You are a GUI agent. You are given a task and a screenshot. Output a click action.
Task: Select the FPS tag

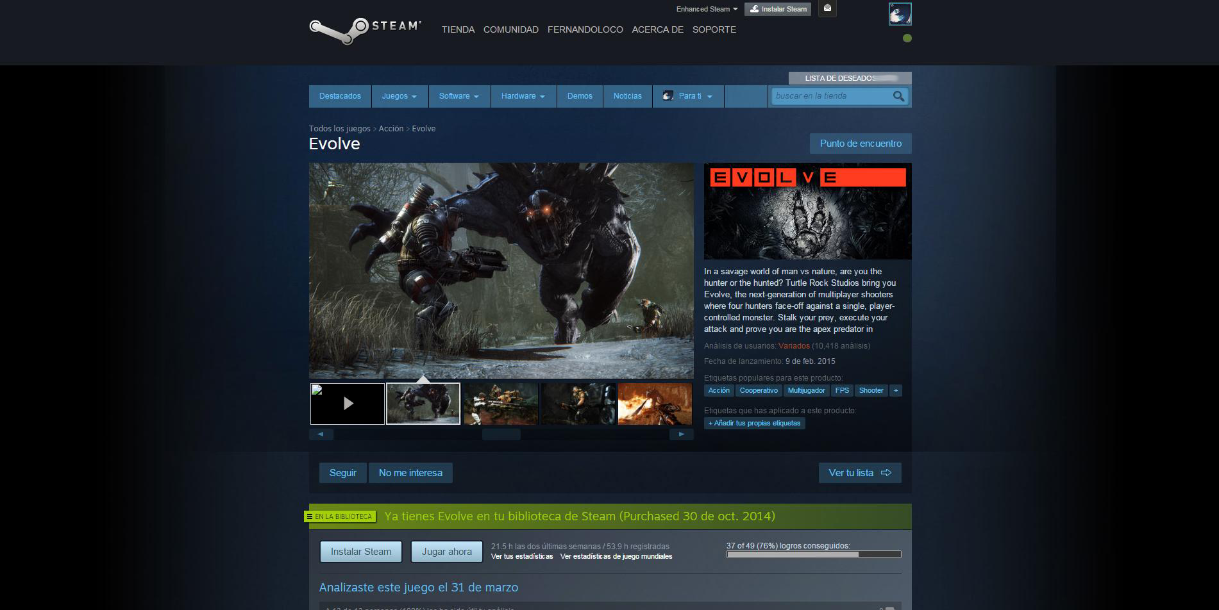[x=842, y=390]
